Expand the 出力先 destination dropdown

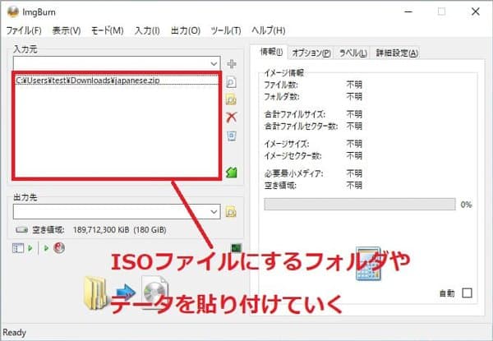click(x=214, y=211)
